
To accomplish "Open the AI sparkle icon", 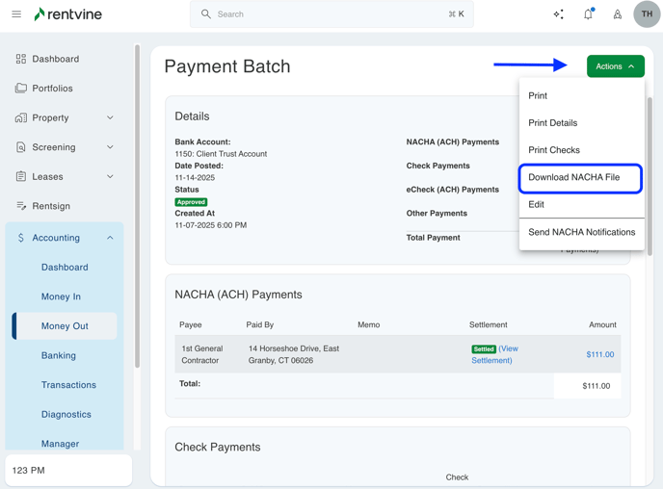I will (558, 14).
